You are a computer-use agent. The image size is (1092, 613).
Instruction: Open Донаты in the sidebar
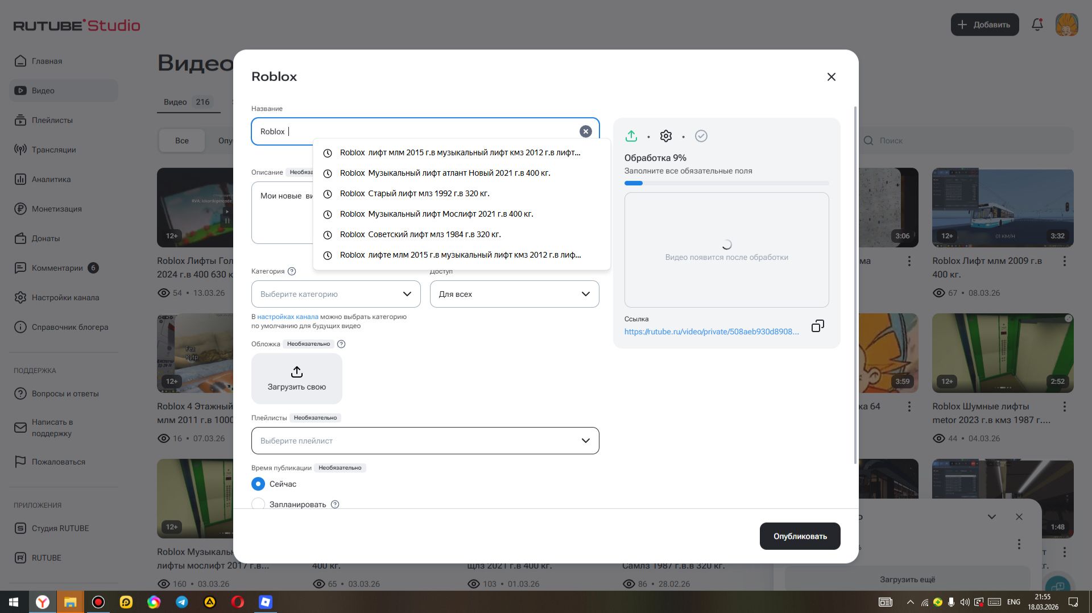click(x=64, y=238)
